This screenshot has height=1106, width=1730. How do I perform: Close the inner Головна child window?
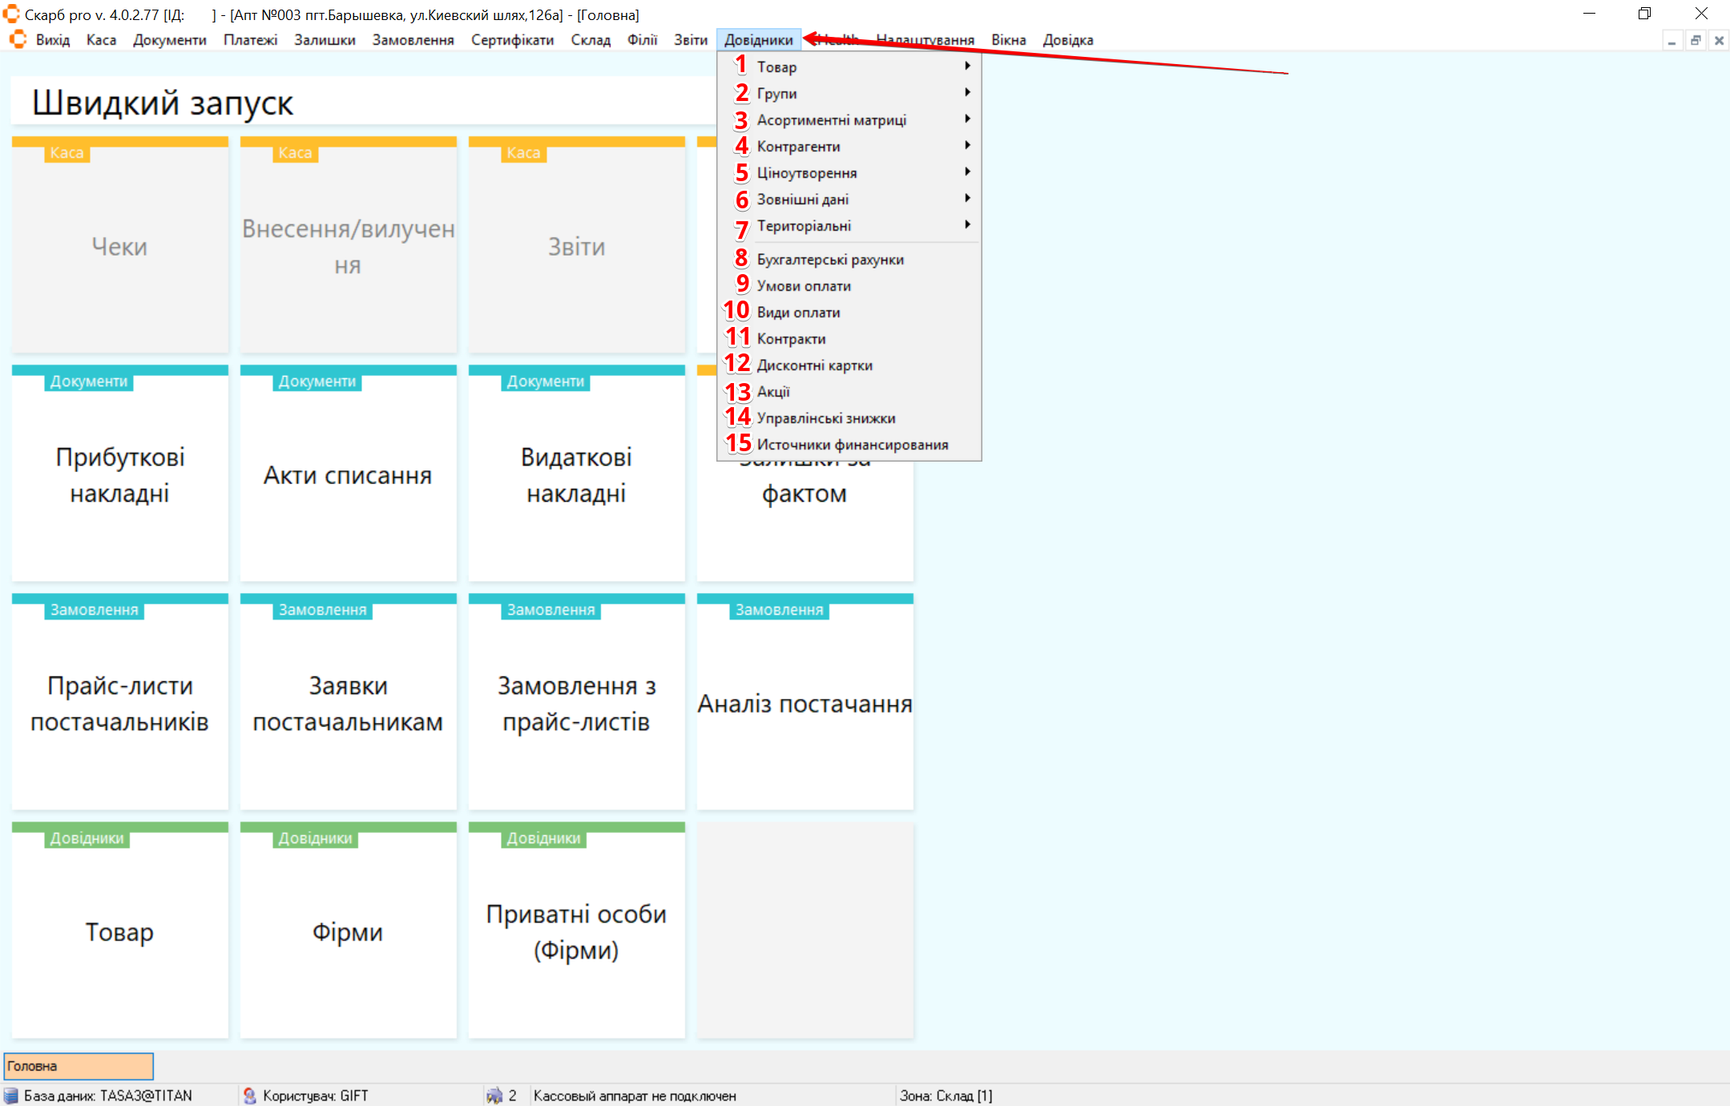pyautogui.click(x=1719, y=40)
